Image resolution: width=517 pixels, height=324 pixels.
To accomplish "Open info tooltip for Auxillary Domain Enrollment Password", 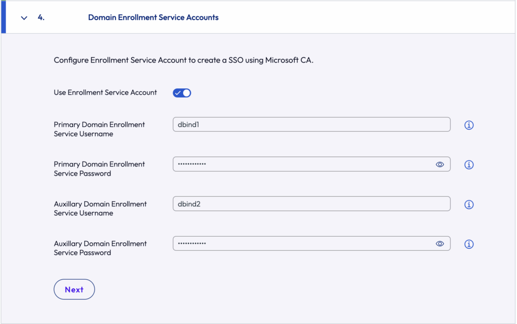I will (x=469, y=244).
